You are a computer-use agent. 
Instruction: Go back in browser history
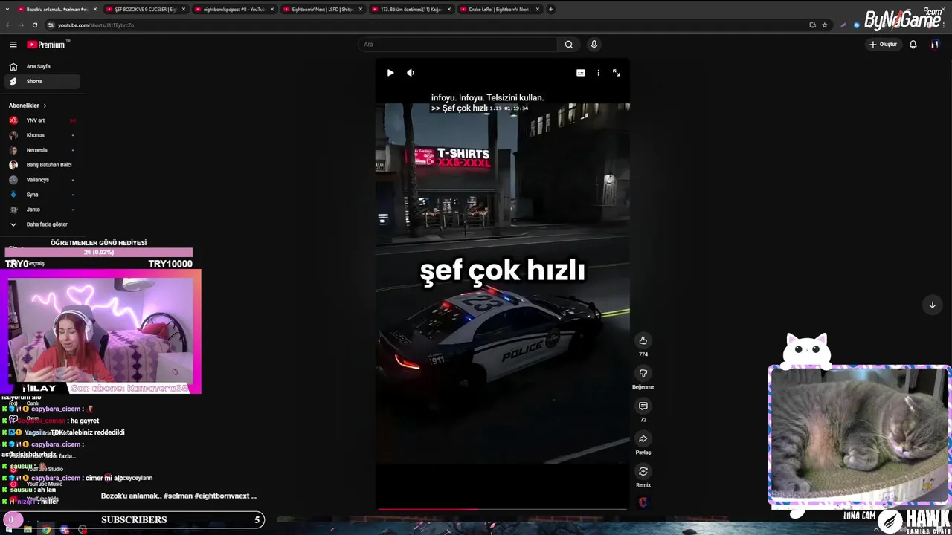pyautogui.click(x=8, y=25)
